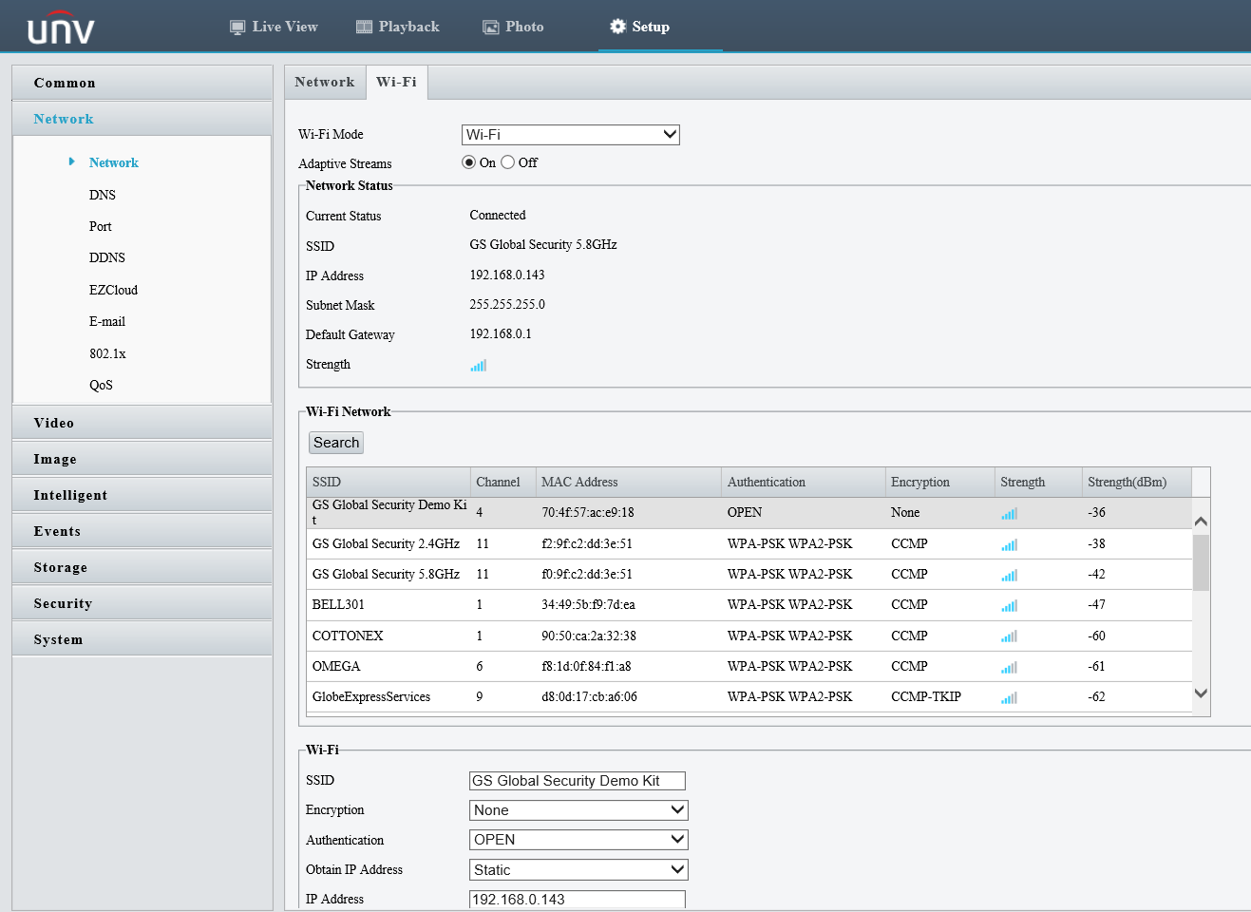Expand the Security settings section
Image resolution: width=1251 pixels, height=912 pixels.
142,603
